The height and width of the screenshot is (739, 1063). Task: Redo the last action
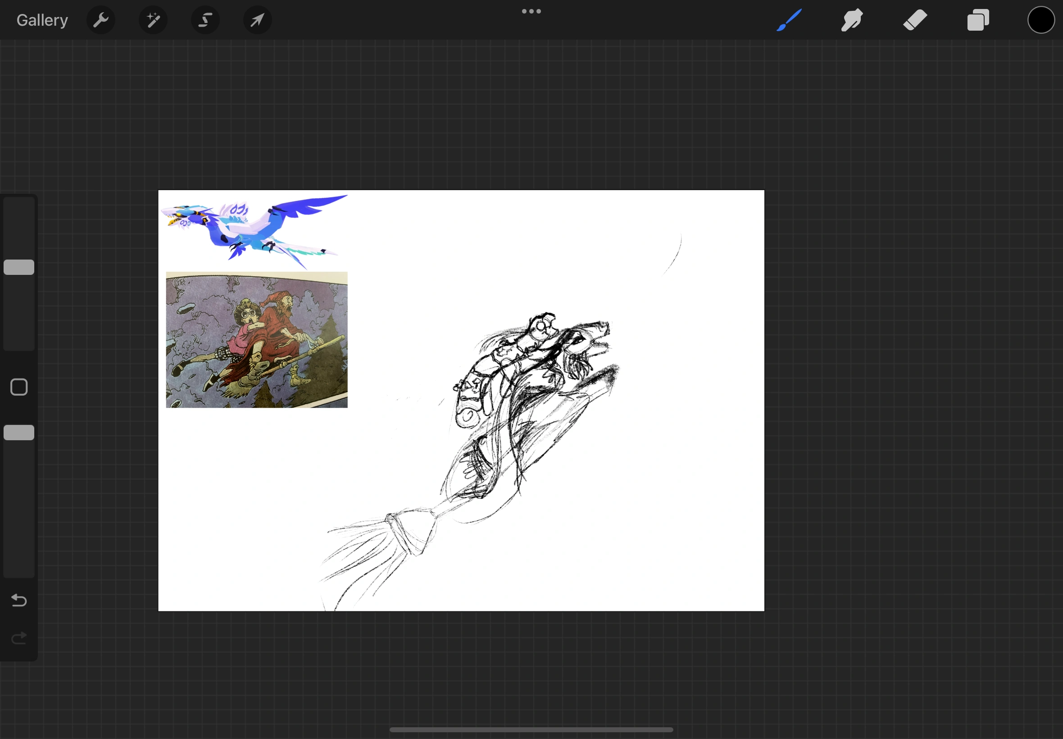(x=19, y=639)
